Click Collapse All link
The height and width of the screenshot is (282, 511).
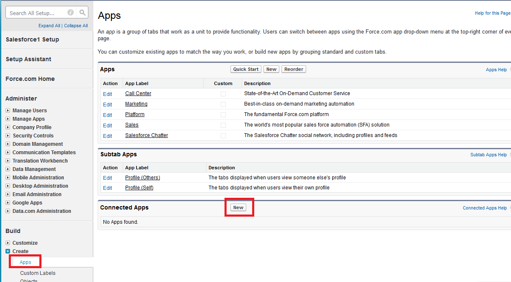(x=76, y=26)
